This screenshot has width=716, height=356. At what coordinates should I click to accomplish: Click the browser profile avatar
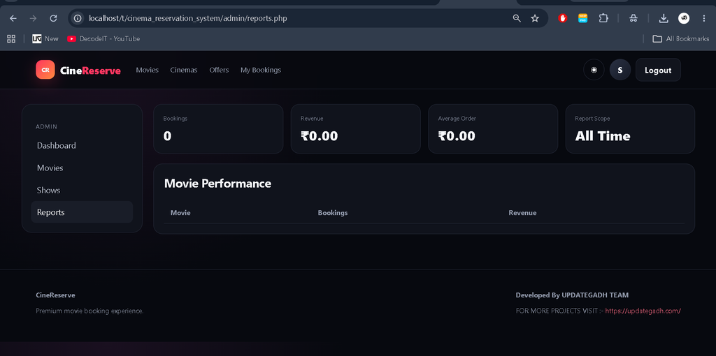click(684, 18)
